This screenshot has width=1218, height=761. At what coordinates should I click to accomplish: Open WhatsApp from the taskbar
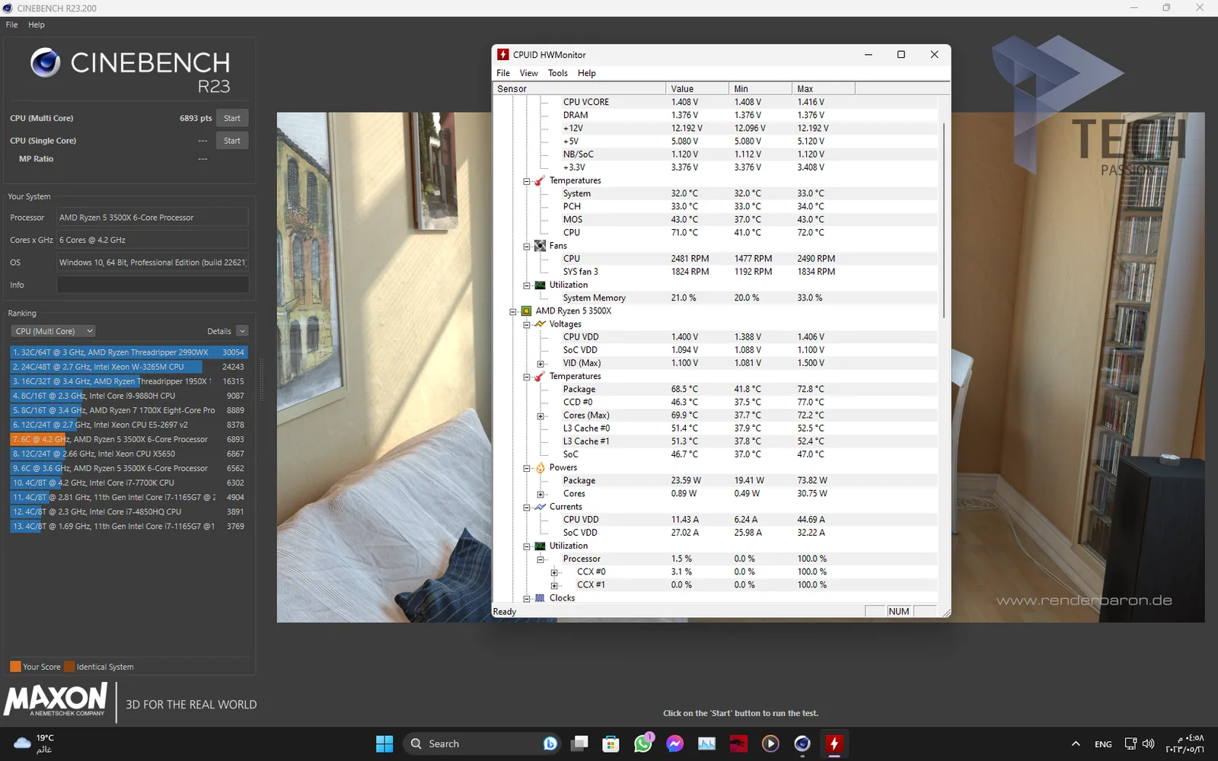coord(643,743)
